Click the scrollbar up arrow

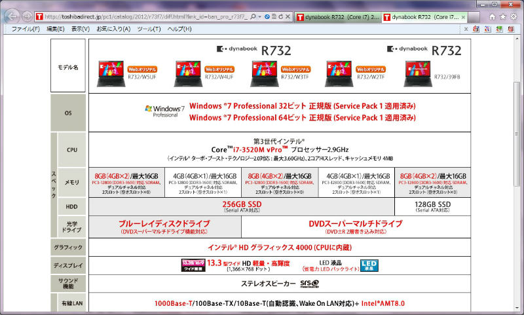point(517,39)
